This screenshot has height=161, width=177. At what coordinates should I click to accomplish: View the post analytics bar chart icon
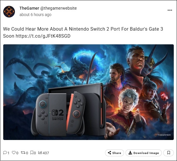40,153
